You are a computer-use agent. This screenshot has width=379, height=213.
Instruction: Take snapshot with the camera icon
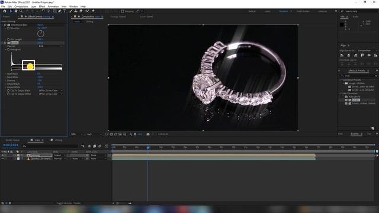point(148,134)
